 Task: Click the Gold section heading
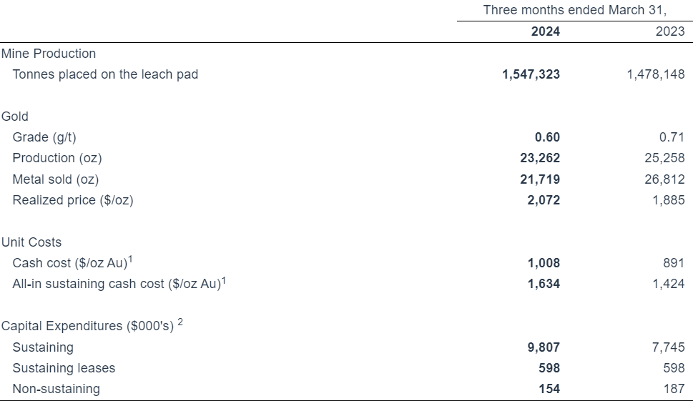pyautogui.click(x=15, y=117)
